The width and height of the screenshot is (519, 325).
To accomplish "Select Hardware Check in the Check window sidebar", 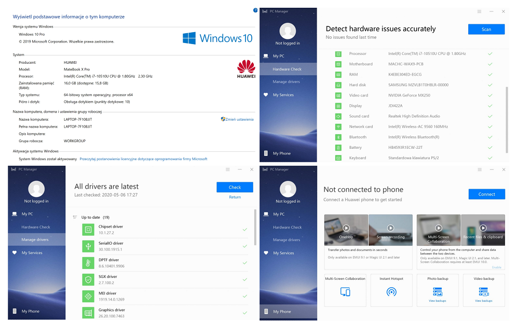I will pos(36,227).
